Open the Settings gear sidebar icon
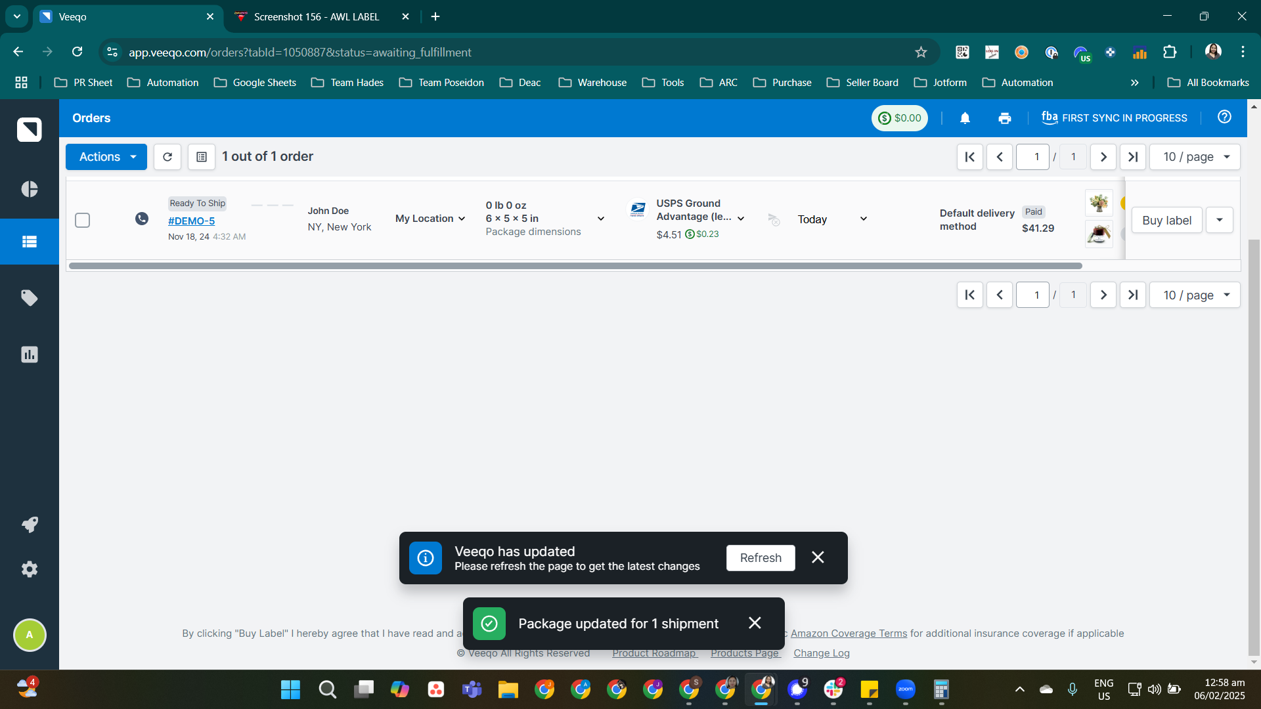Screen dimensions: 1261x709 30,569
